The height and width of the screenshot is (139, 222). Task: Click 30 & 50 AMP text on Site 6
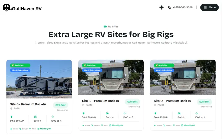(x=17, y=121)
